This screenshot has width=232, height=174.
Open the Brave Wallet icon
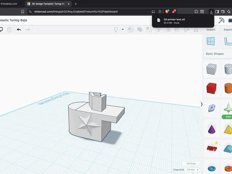223,12
